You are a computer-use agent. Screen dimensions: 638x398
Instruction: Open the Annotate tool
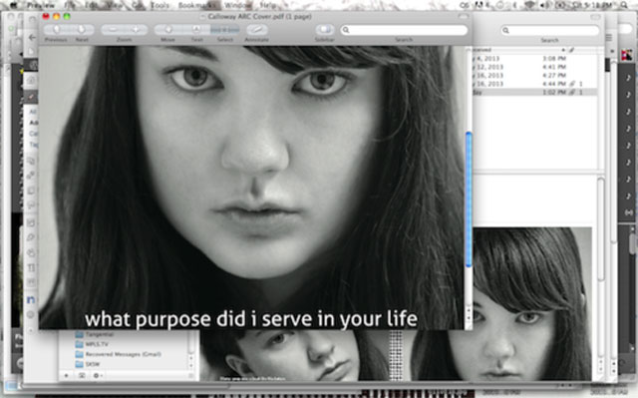tap(257, 30)
